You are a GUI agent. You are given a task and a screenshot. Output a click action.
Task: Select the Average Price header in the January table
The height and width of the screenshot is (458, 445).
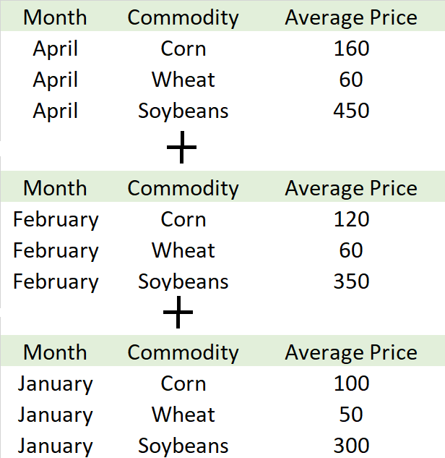click(x=350, y=352)
